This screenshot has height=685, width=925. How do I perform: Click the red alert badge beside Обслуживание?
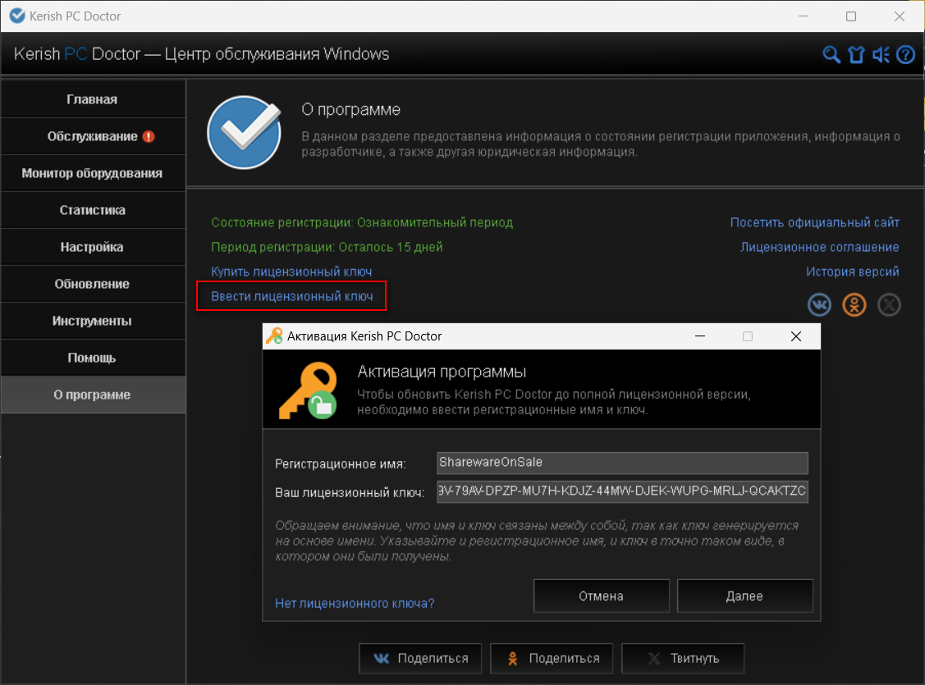[x=149, y=136]
